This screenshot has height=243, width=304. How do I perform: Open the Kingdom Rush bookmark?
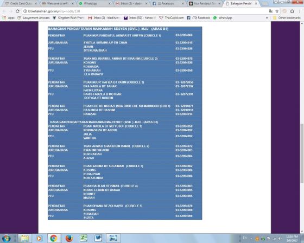click(x=68, y=18)
